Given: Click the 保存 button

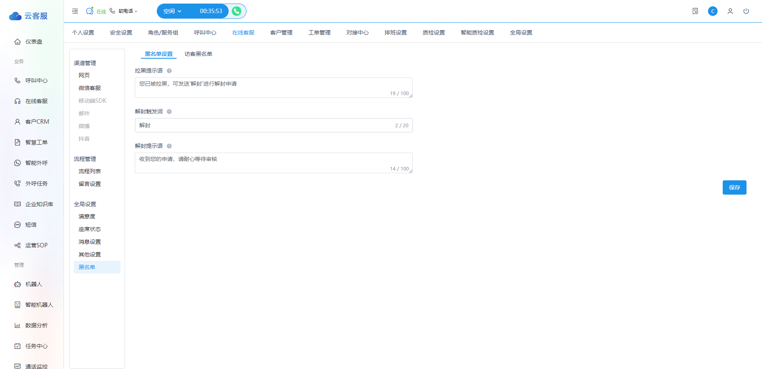Looking at the screenshot, I should (x=735, y=187).
